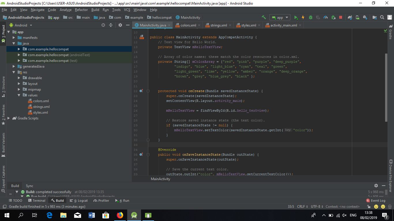Open the AVD Manager icon
The height and width of the screenshot is (221, 394).
(357, 17)
